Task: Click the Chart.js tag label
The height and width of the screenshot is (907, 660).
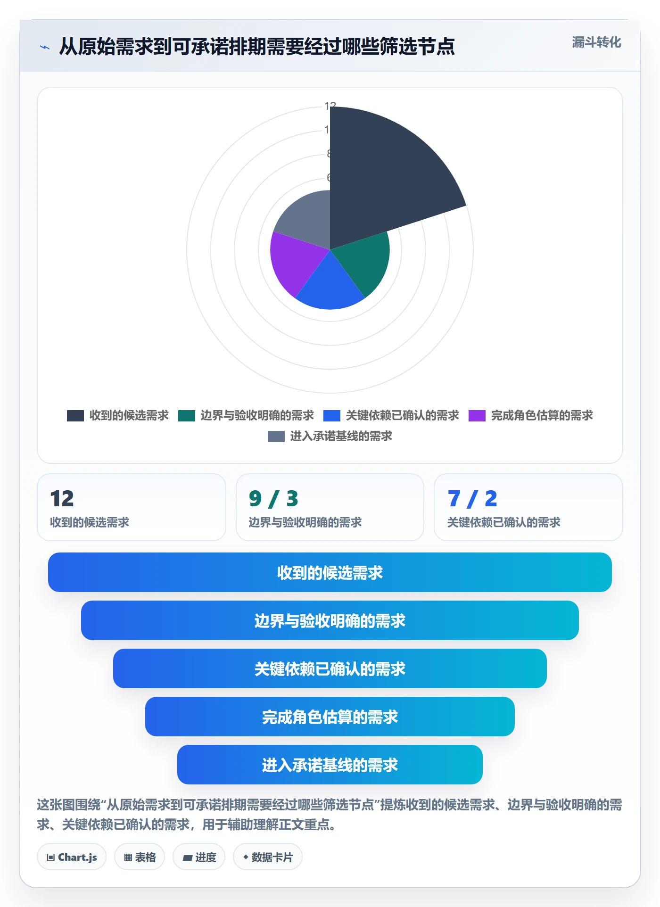Action: pyautogui.click(x=77, y=857)
